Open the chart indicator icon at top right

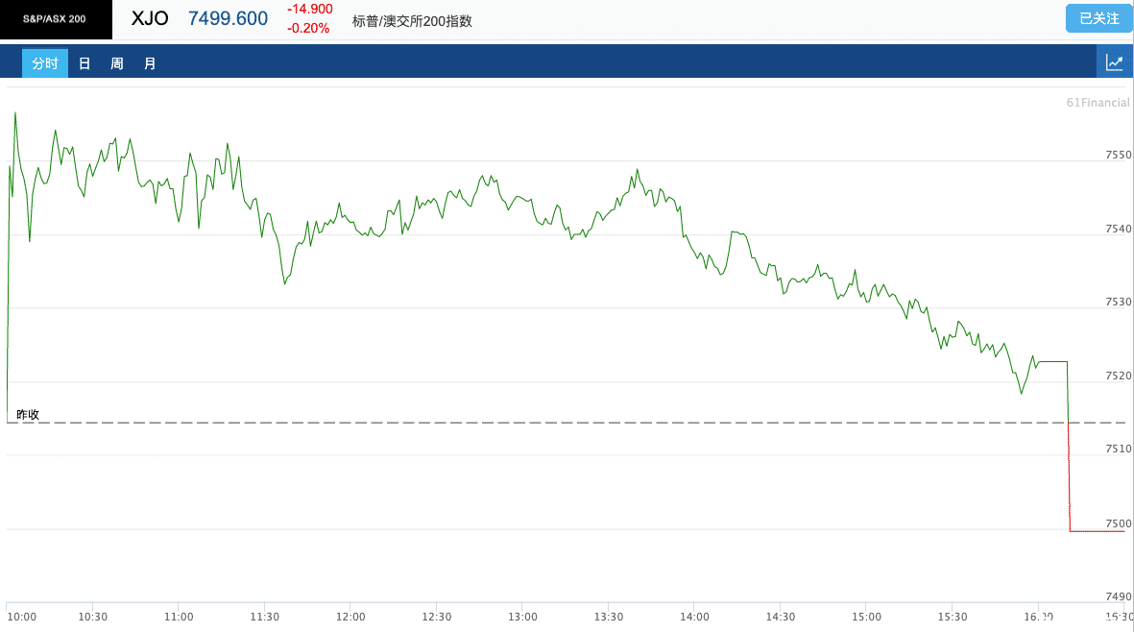tap(1115, 62)
